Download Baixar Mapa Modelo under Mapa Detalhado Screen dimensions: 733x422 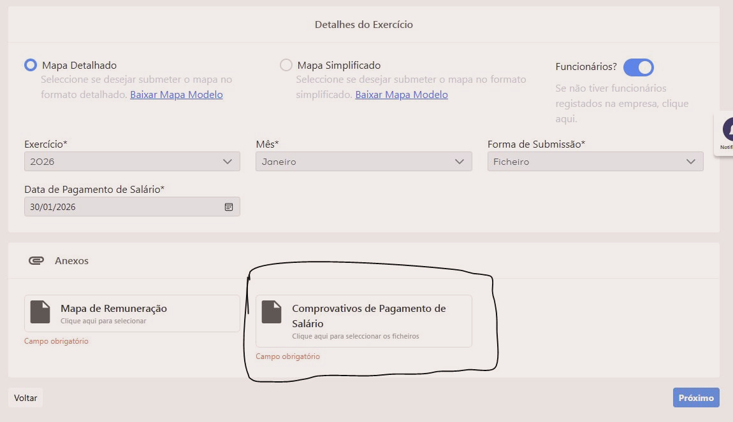point(177,95)
